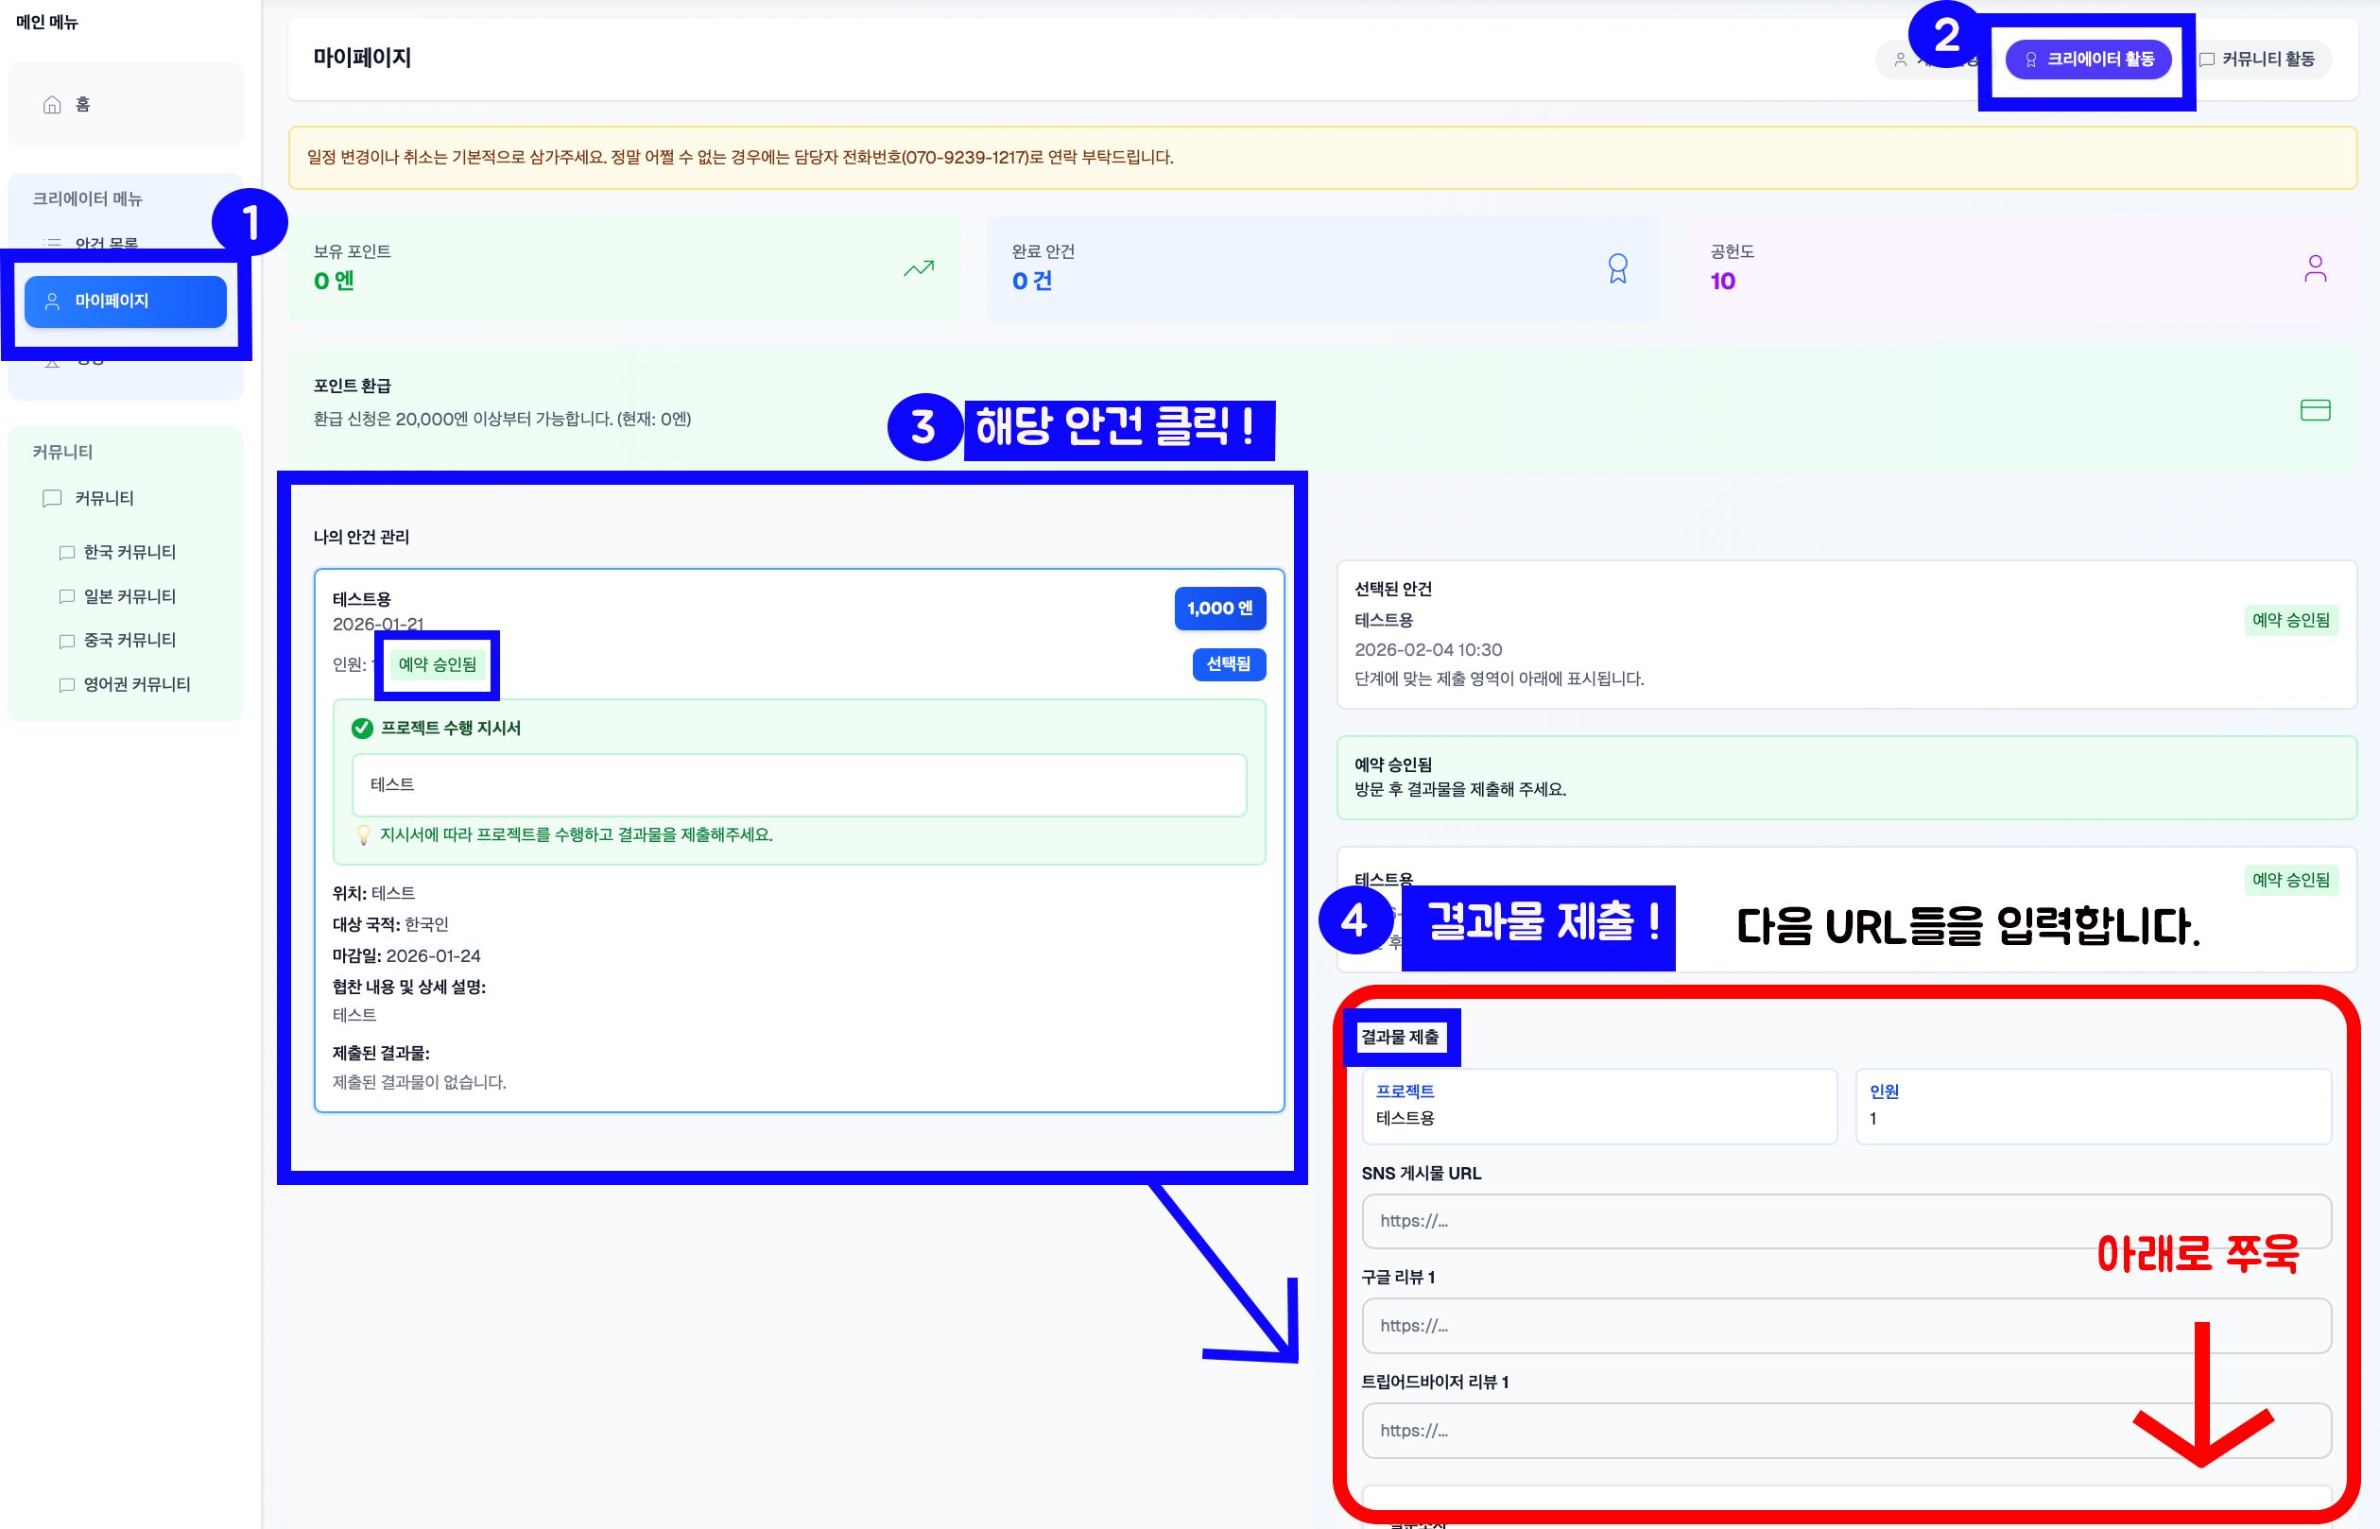
Task: Open 일본 커뮤니티 from the sidebar
Action: pos(129,596)
